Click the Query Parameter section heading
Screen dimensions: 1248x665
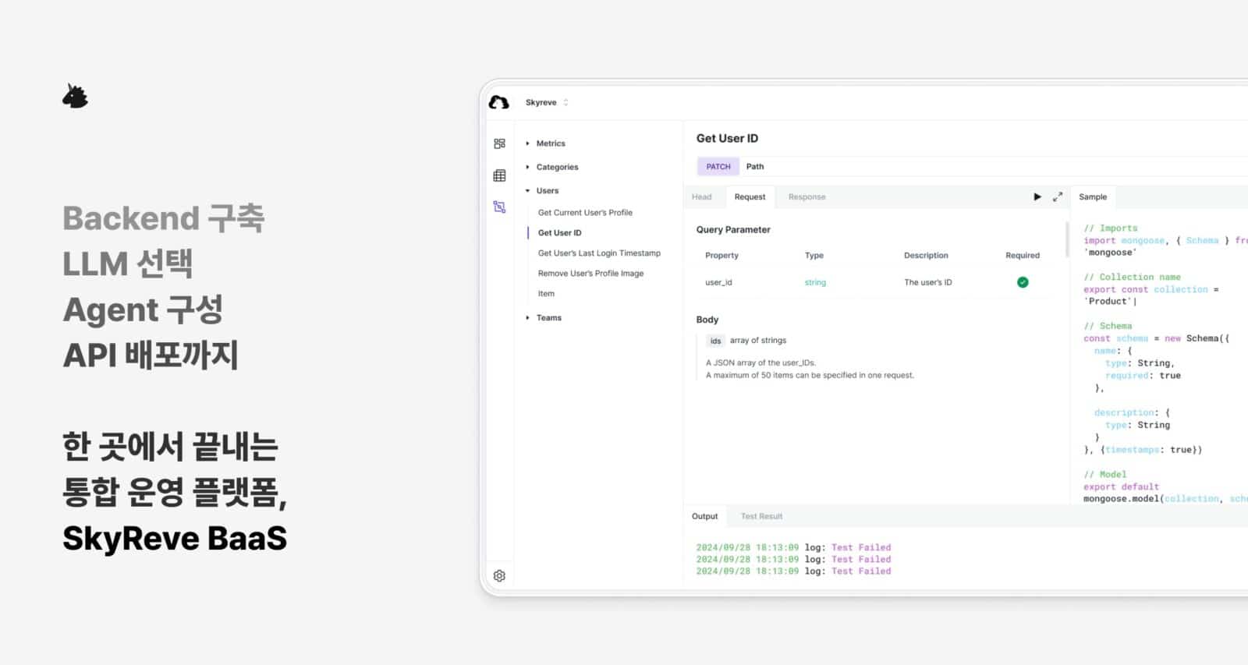pyautogui.click(x=733, y=229)
